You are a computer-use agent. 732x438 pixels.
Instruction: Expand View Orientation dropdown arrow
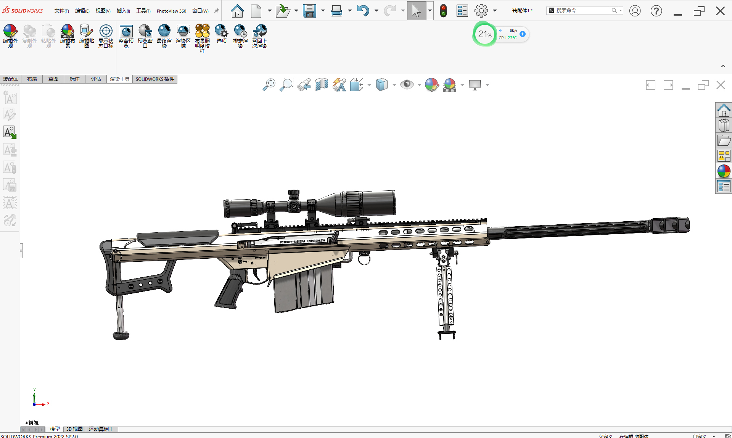click(x=369, y=85)
